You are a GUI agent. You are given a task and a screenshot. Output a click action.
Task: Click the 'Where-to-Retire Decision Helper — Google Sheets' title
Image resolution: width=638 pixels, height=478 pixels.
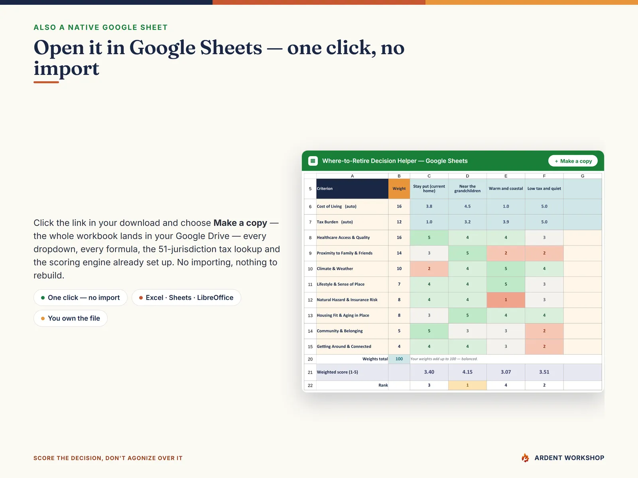(395, 161)
